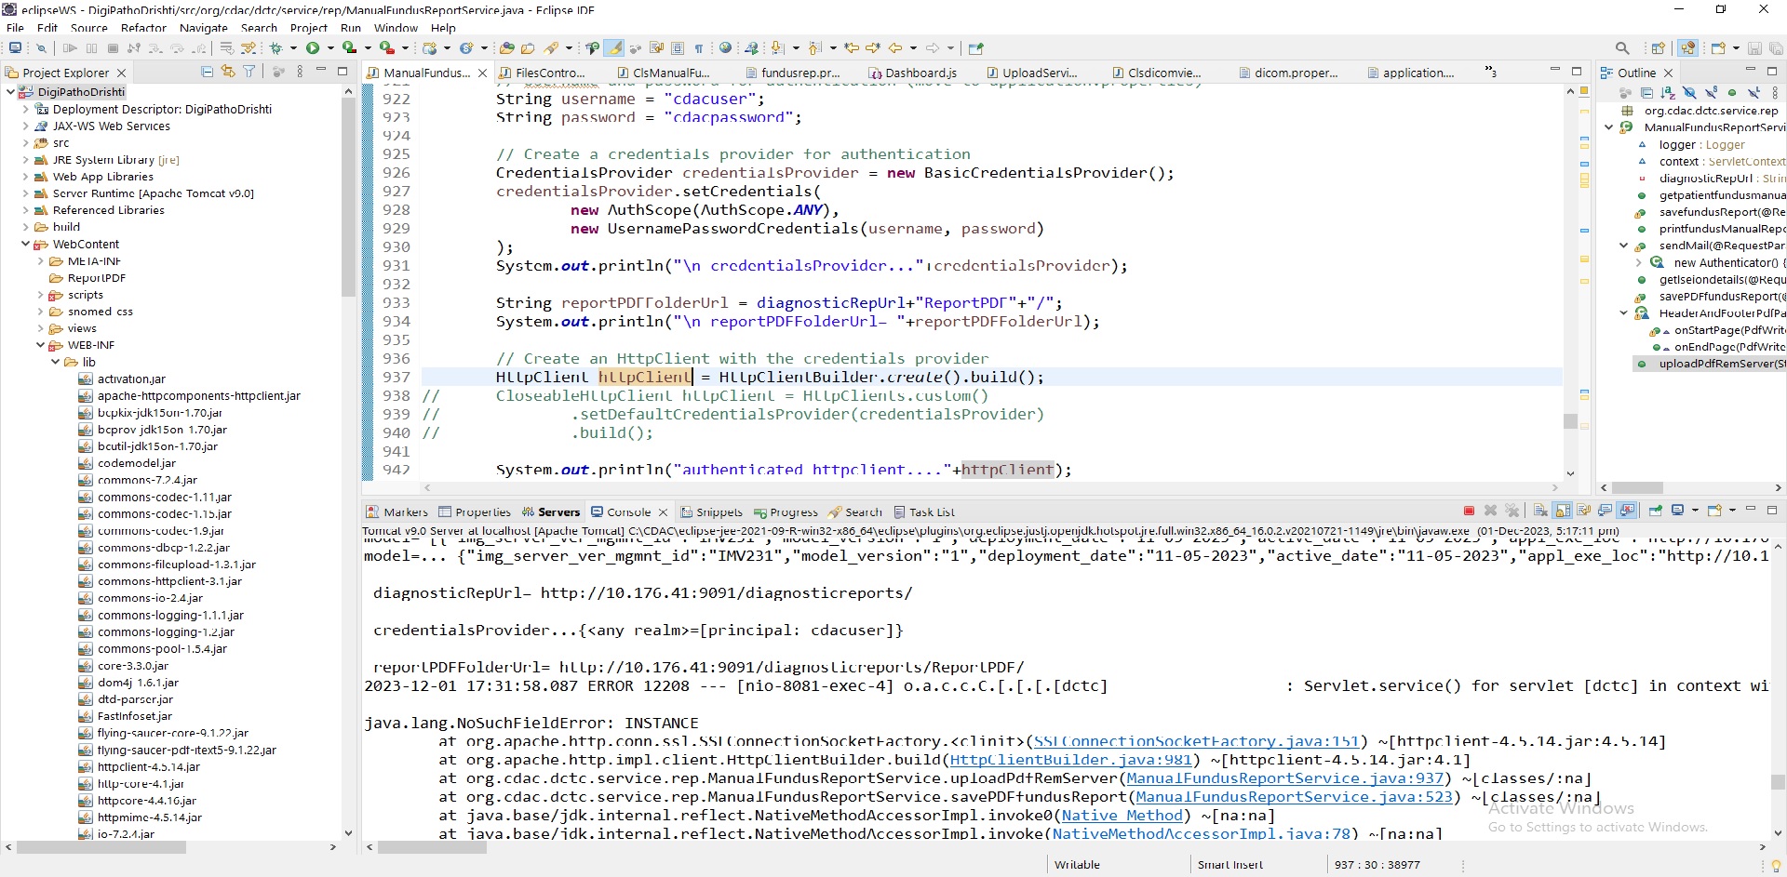The width and height of the screenshot is (1787, 877).
Task: Click Remove All Terminated Launches icon
Action: 1512,512
